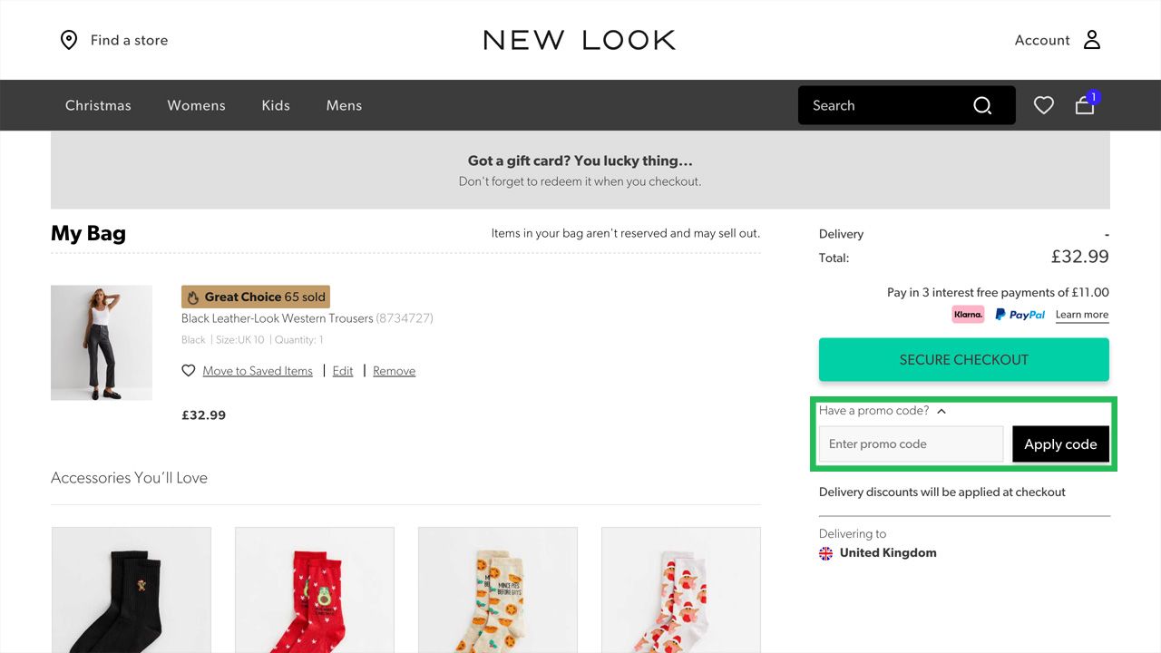Open Black Leather-Look Western Trousers title

point(278,318)
